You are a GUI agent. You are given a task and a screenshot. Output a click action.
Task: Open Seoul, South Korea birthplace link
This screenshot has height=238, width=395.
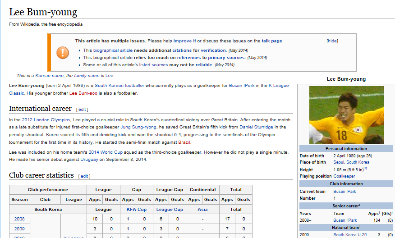351,162
